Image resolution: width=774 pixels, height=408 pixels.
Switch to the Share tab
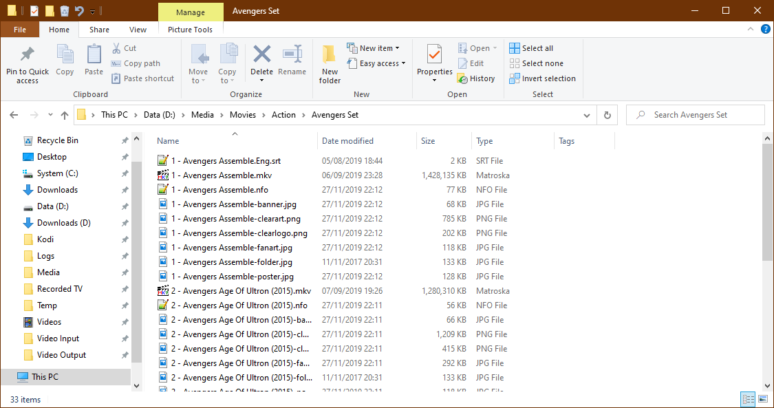99,30
